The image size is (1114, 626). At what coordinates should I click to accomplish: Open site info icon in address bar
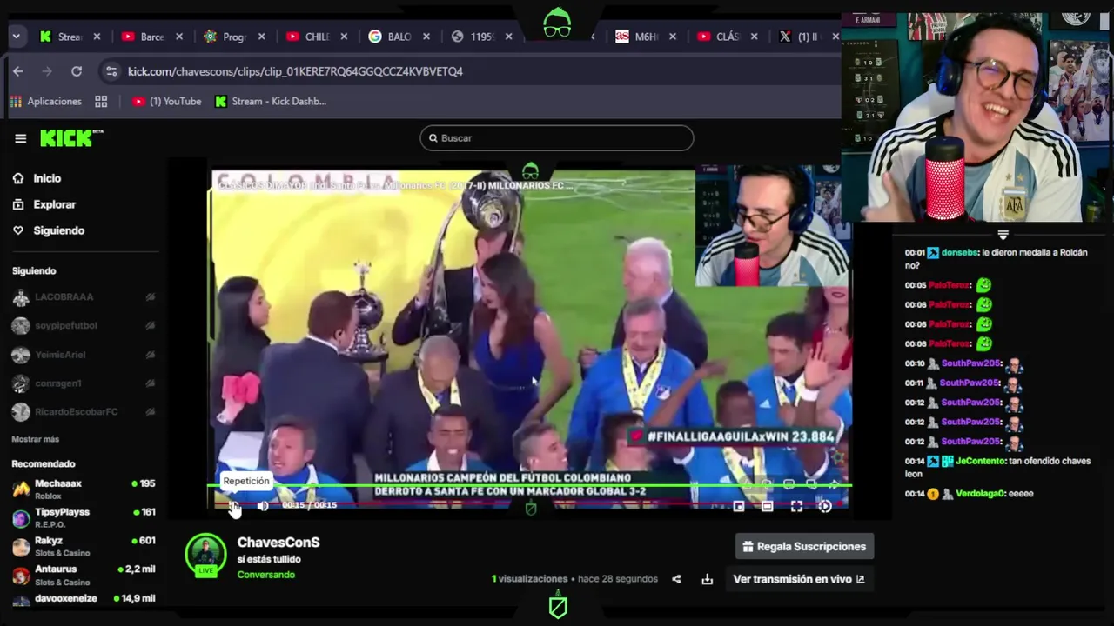coord(111,71)
